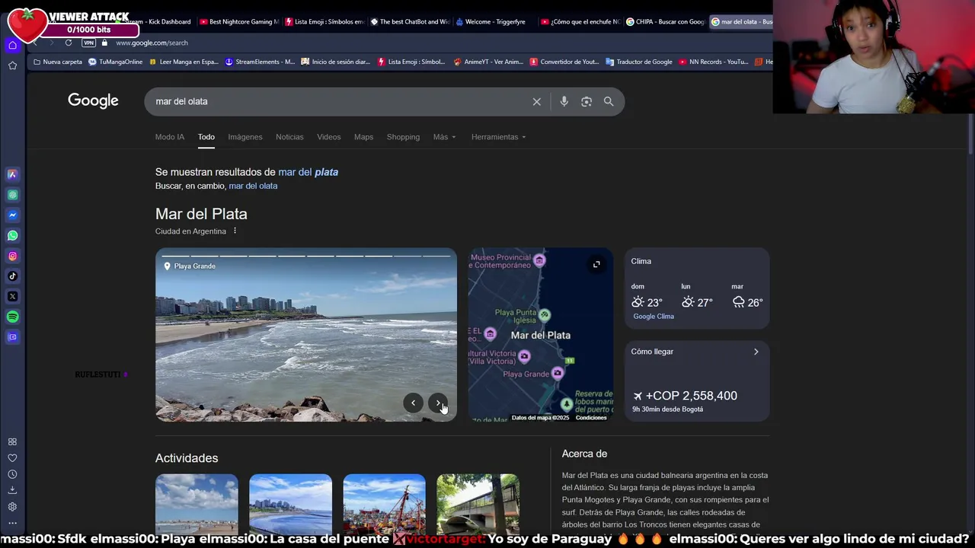Start voice search with microphone icon
This screenshot has height=548, width=975.
click(564, 101)
